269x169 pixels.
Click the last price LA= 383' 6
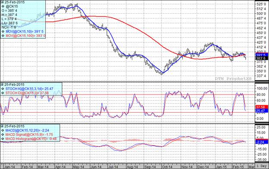click(9, 23)
